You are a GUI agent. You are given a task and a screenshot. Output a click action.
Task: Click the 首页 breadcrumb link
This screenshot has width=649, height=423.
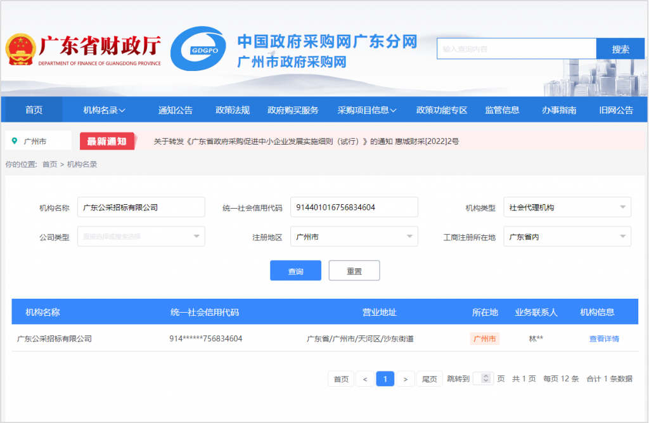coord(49,164)
